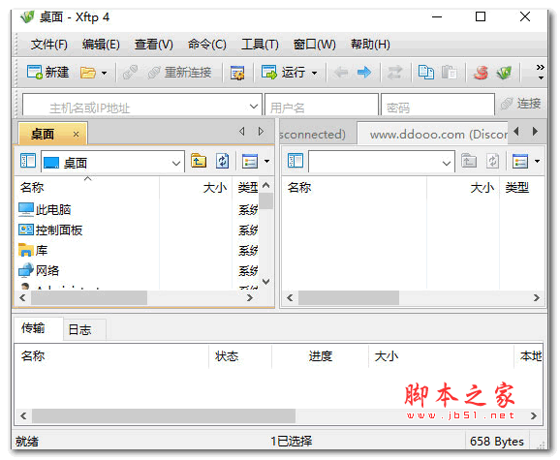
Task: Open the 查看(V) menu
Action: [x=154, y=45]
